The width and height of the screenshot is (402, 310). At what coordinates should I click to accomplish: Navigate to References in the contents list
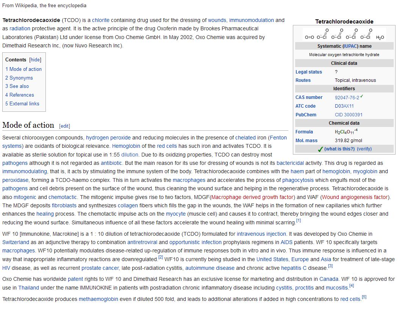(20, 95)
